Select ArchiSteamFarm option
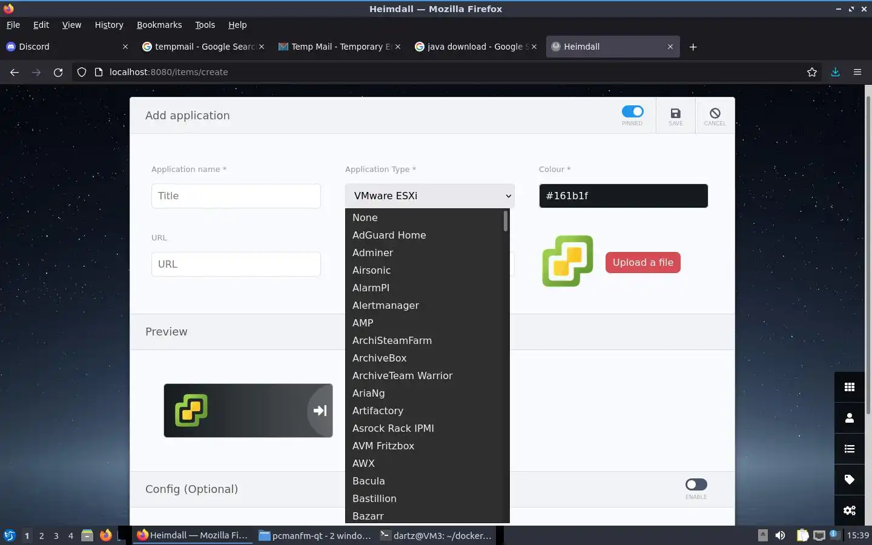872x545 pixels. (x=424, y=340)
